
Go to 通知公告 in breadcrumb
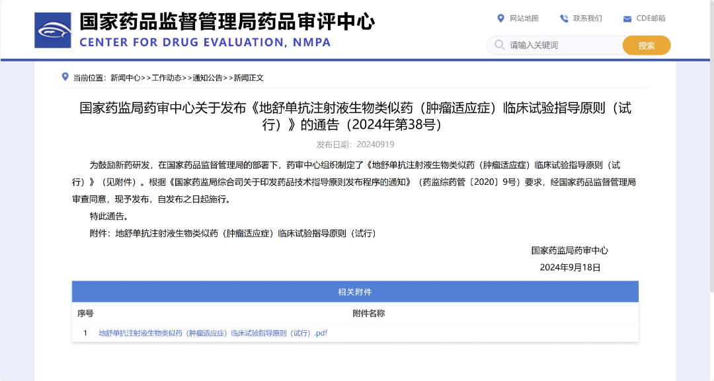coord(208,78)
